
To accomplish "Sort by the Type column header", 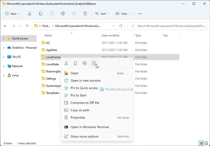I will (x=138, y=35).
